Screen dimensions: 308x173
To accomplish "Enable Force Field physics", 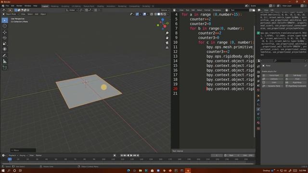I will 273,75.
